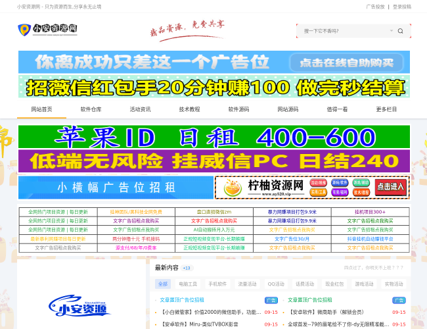
Task: Select the 话费活动 filter tab
Action: (305, 284)
